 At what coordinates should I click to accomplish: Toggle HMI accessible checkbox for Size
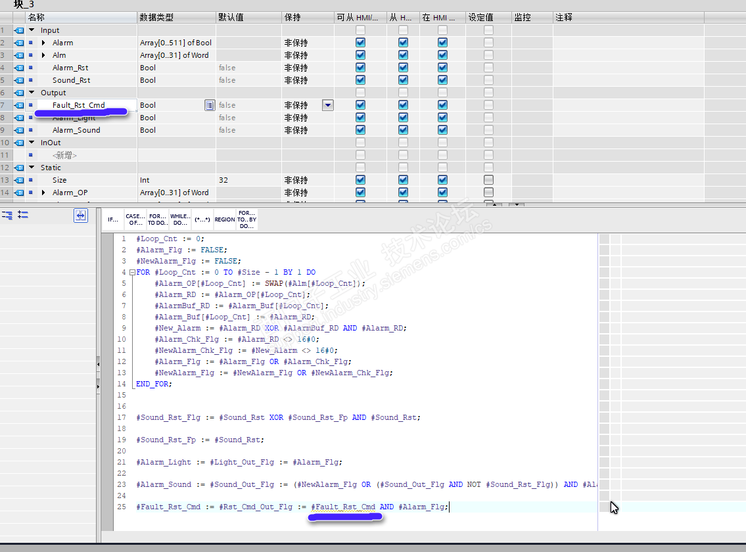[361, 179]
